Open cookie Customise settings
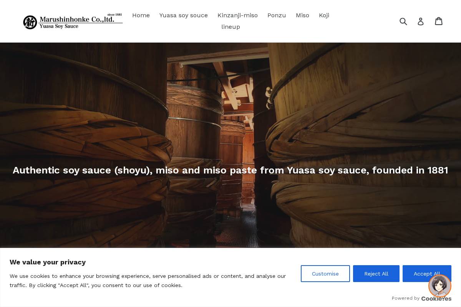 pyautogui.click(x=325, y=274)
